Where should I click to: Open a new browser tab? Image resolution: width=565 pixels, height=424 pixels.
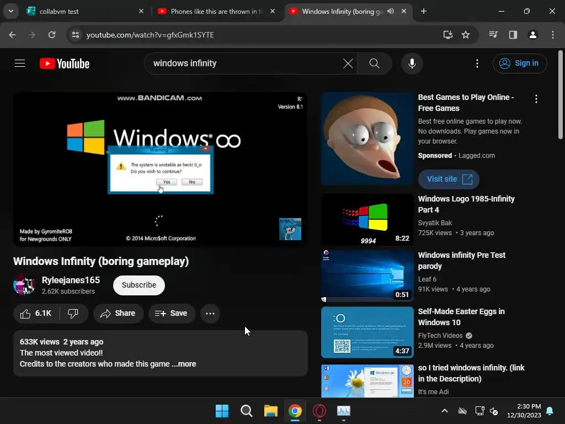point(424,12)
